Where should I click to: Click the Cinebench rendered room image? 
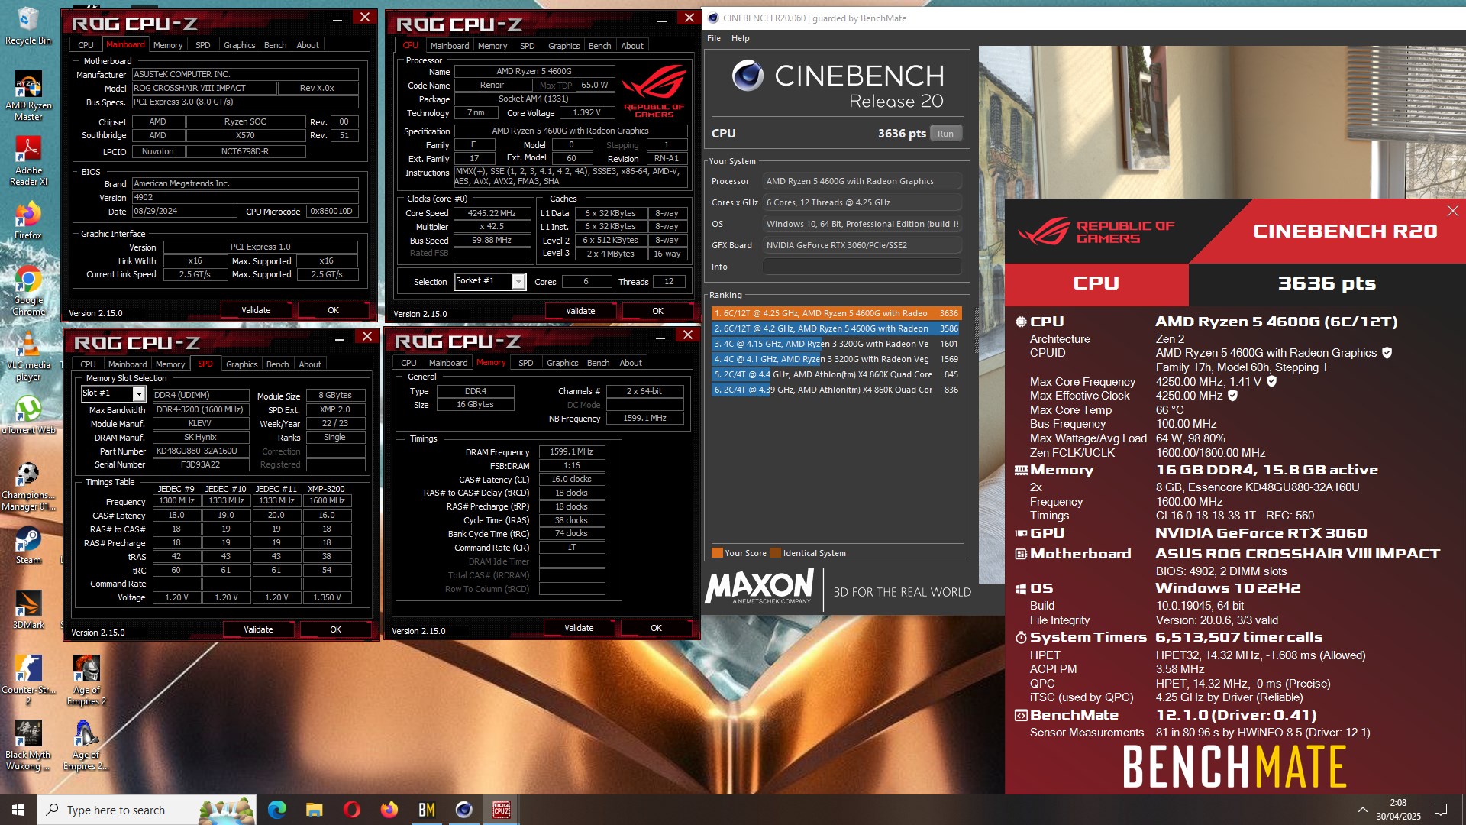tap(1222, 122)
